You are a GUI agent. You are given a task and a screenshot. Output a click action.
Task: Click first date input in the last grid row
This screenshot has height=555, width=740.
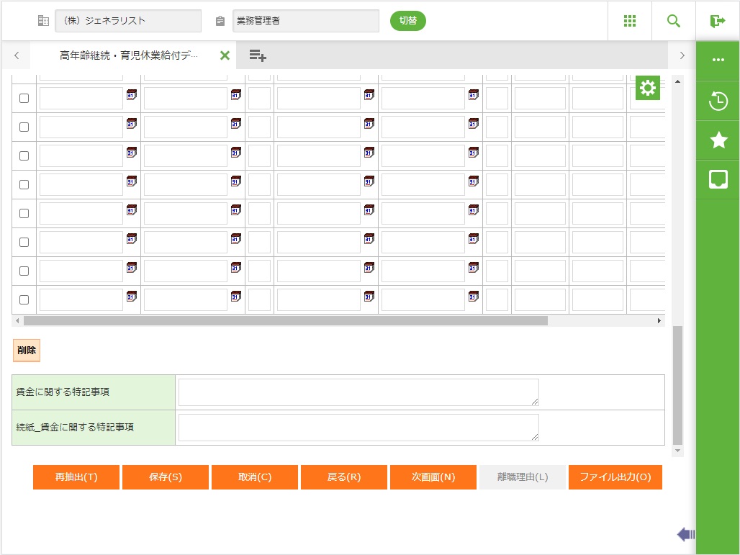81,299
